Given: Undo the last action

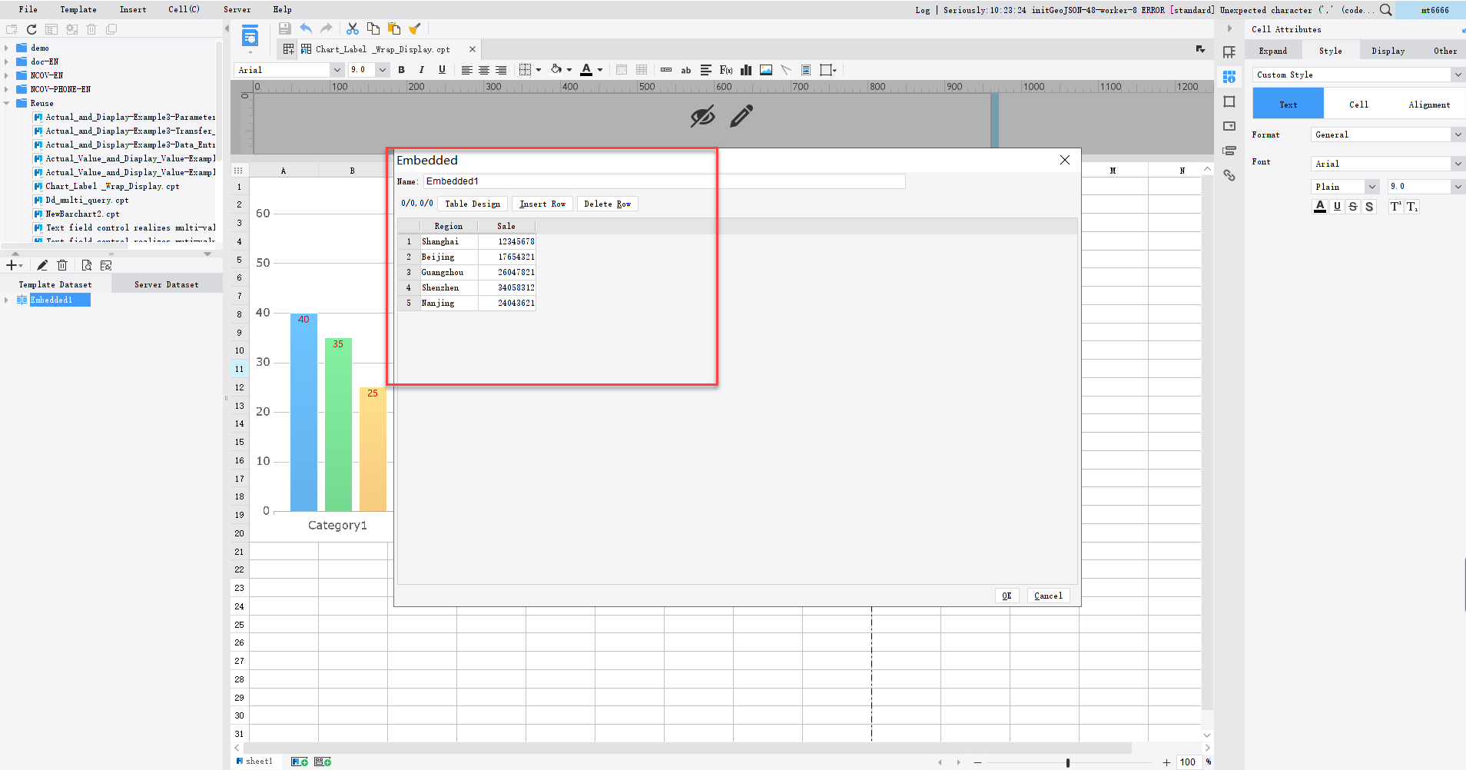Looking at the screenshot, I should tap(306, 28).
